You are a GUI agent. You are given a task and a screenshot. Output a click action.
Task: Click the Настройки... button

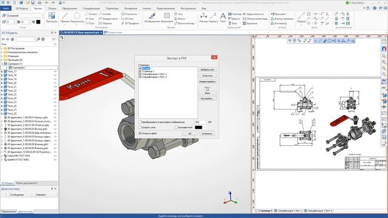[207, 99]
